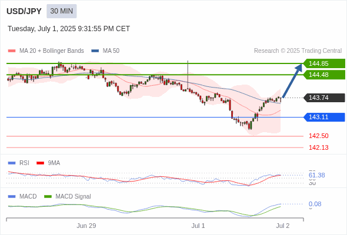
Task: Click the blue upward forecast arrow
Action: [292, 80]
